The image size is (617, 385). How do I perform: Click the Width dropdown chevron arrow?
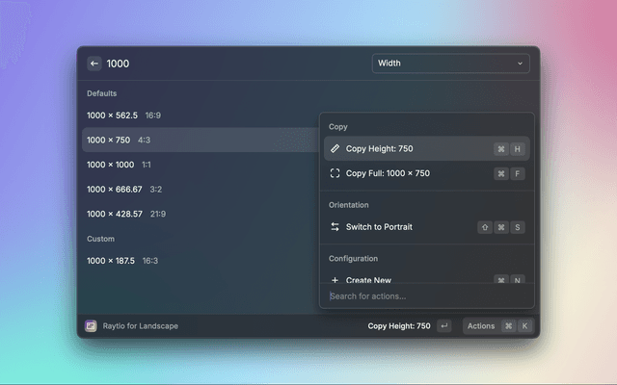(x=521, y=64)
